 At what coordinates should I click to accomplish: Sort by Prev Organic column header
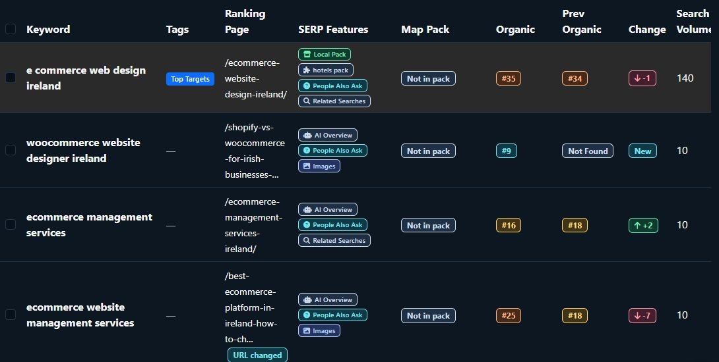pyautogui.click(x=581, y=22)
